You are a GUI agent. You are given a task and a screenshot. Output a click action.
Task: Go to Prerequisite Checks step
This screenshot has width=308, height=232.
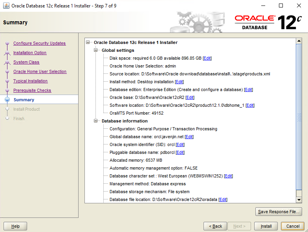(32, 90)
